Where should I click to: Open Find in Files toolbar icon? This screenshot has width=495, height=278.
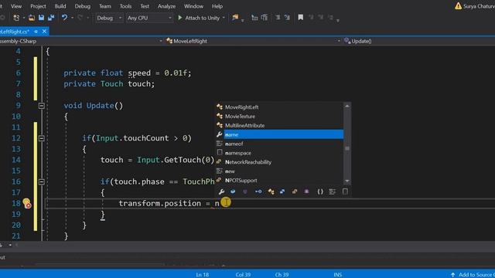[235, 18]
